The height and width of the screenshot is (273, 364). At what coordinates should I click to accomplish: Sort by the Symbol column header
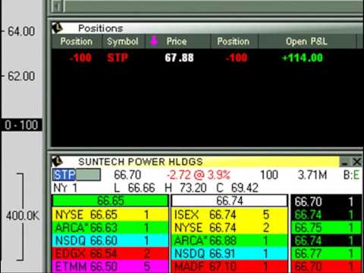coord(123,42)
